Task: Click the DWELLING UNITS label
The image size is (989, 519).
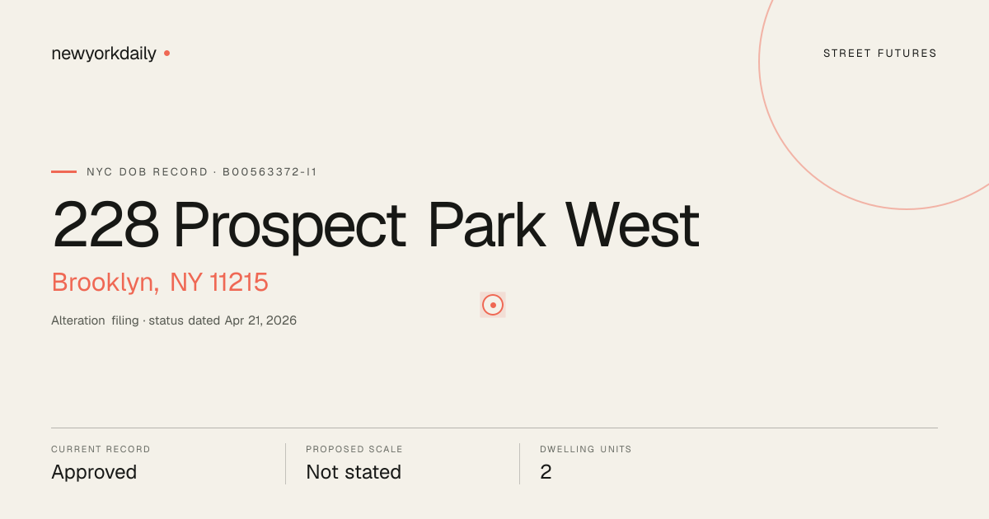Action: click(586, 450)
